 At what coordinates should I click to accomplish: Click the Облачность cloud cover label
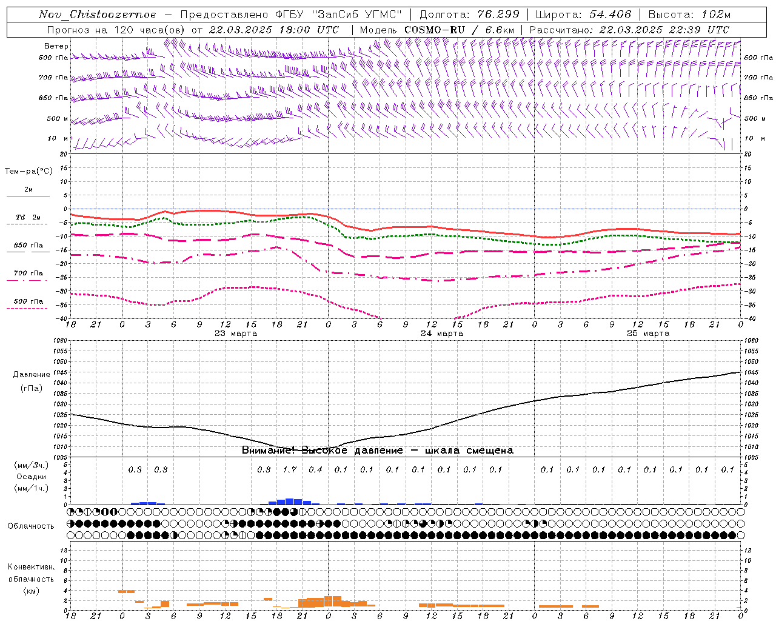click(30, 526)
